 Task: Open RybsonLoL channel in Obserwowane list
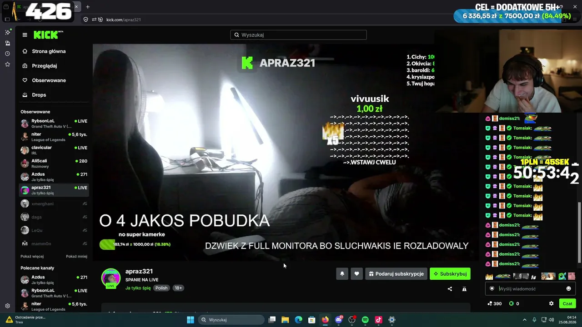[x=54, y=124]
